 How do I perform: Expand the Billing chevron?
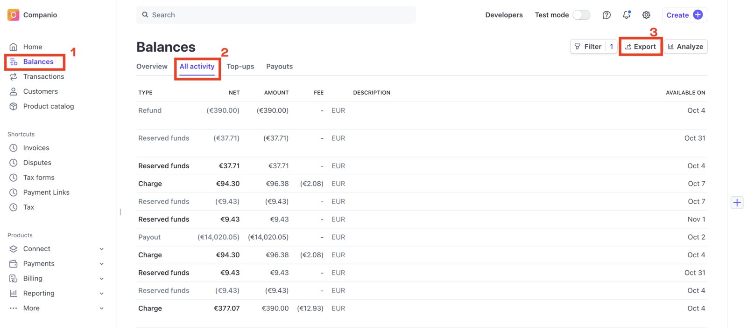[102, 279]
